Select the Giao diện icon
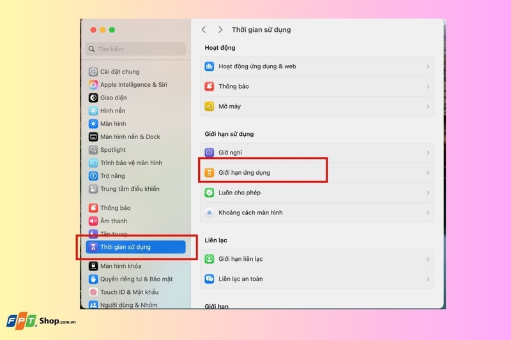Image resolution: width=511 pixels, height=340 pixels. pos(93,98)
